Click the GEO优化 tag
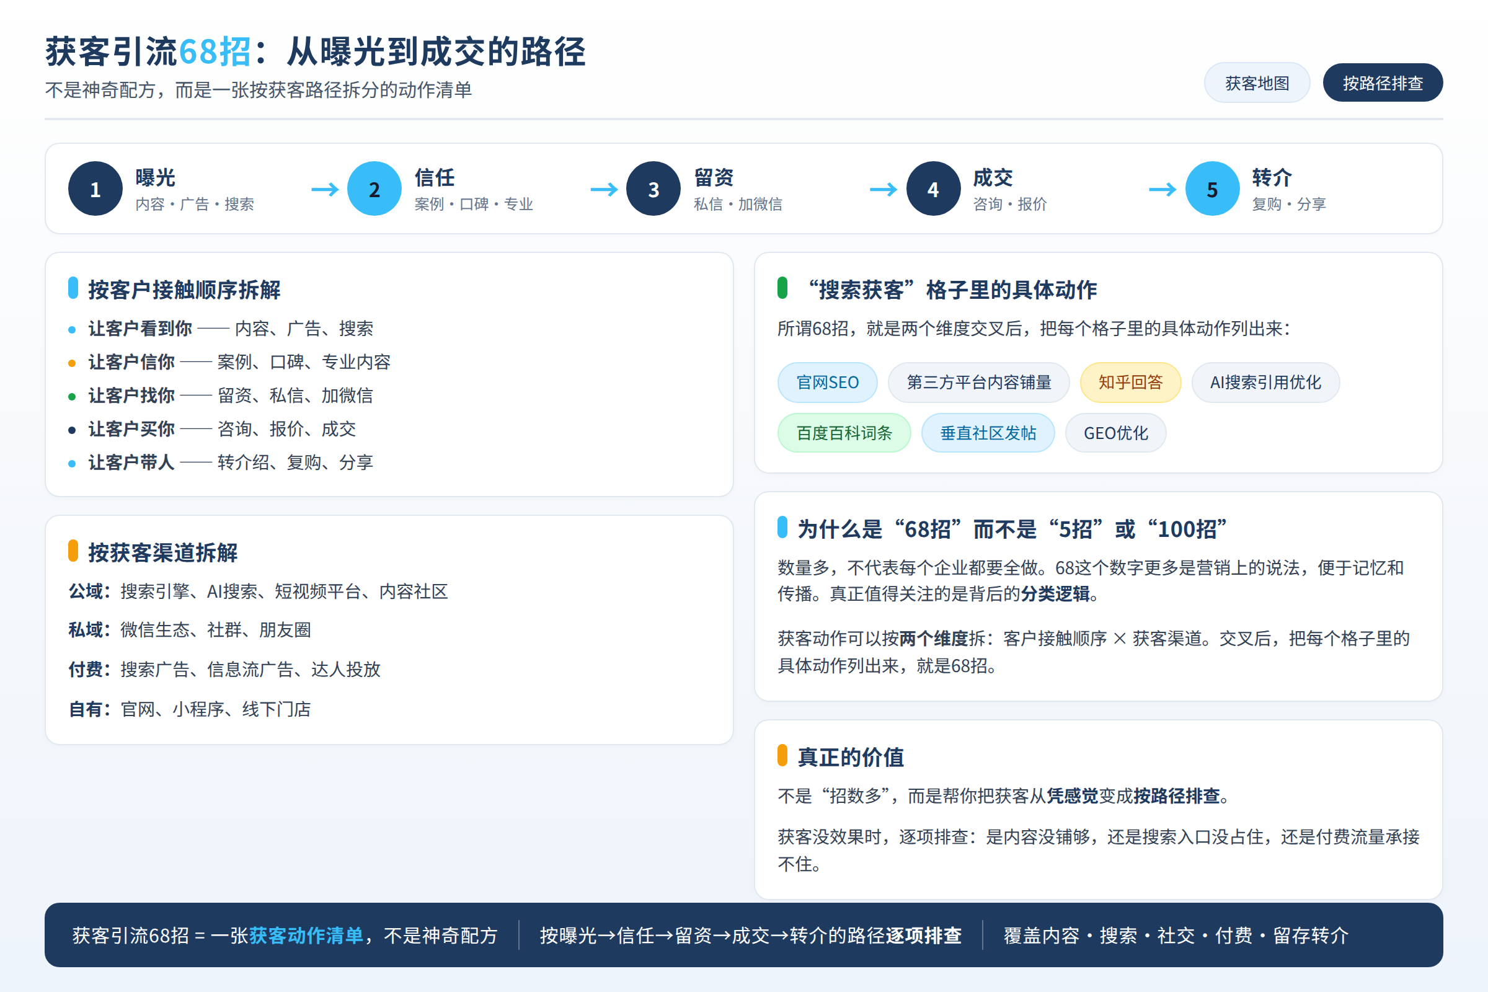1488x992 pixels. tap(1115, 433)
